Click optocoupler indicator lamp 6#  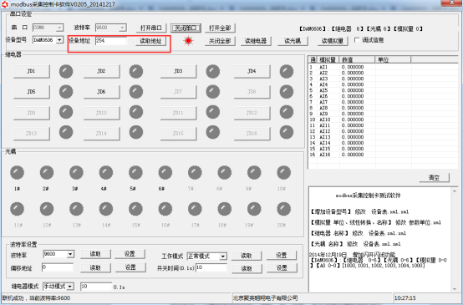165,173
